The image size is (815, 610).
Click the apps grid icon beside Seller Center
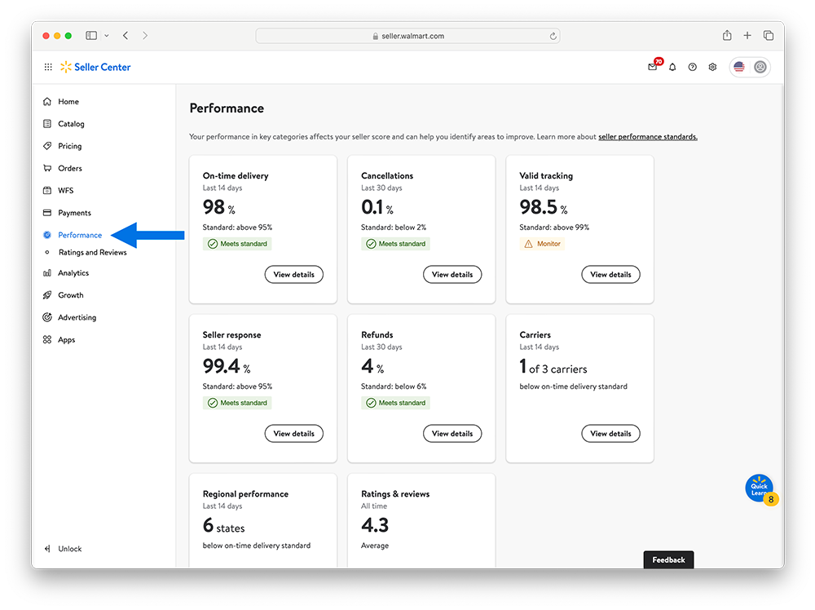(x=48, y=67)
